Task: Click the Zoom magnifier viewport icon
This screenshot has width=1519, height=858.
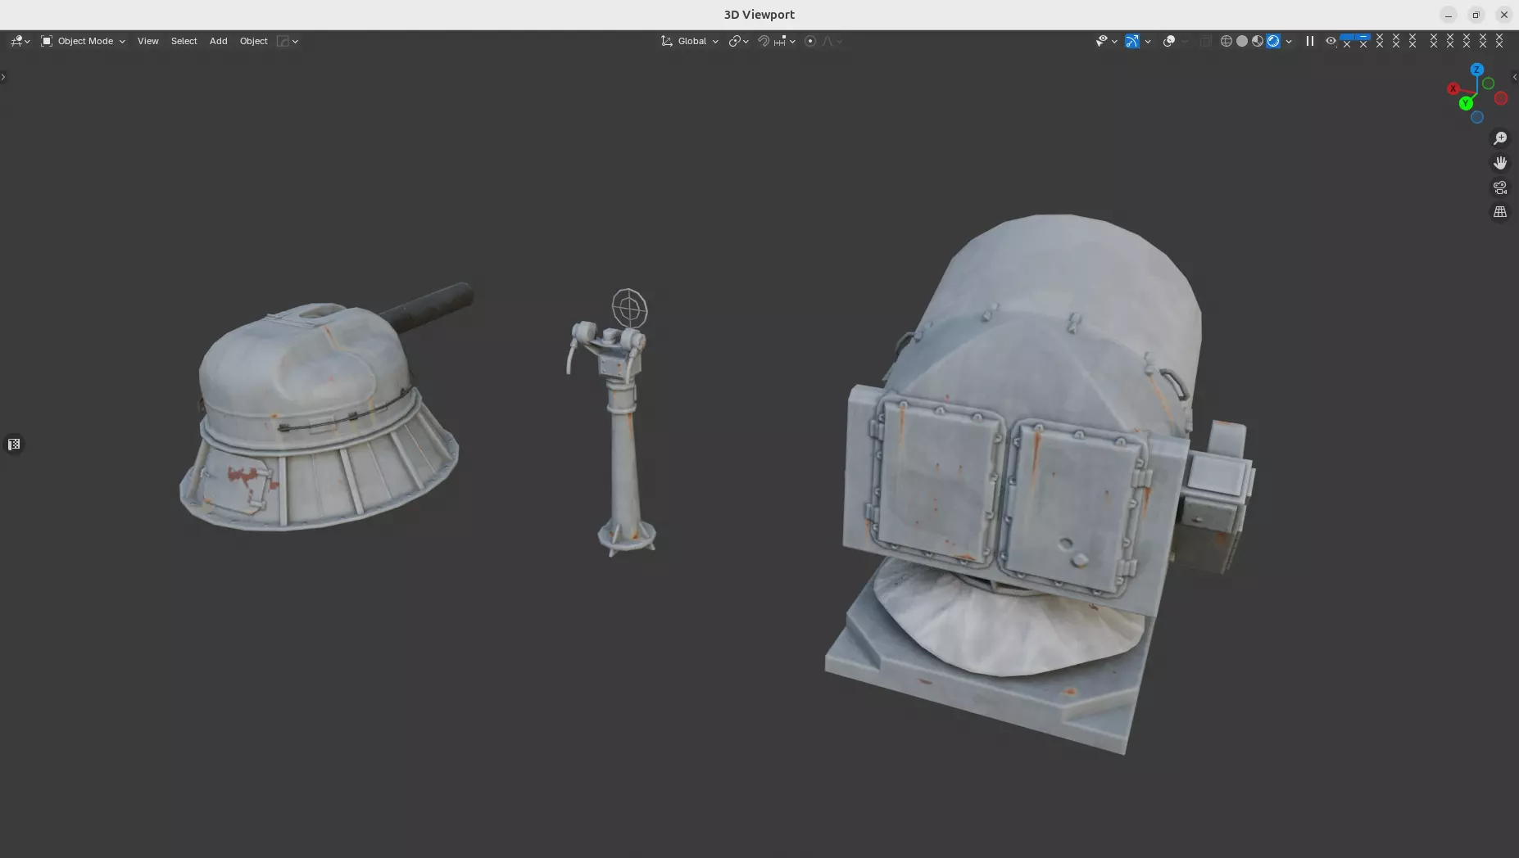Action: (x=1500, y=138)
